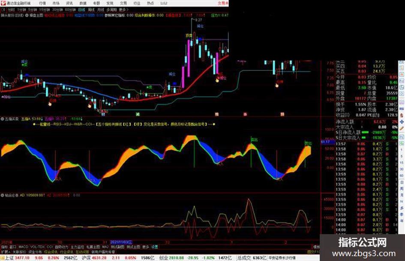Expand 更多 period options
This screenshot has height=261, width=405.
123,10
